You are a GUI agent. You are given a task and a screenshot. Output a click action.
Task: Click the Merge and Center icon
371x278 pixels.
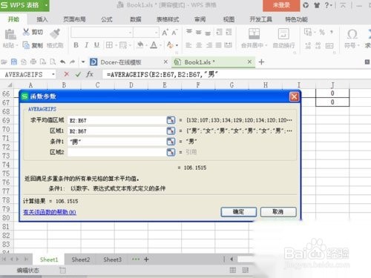[254, 33]
